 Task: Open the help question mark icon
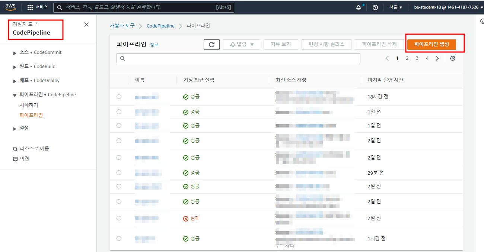point(375,7)
